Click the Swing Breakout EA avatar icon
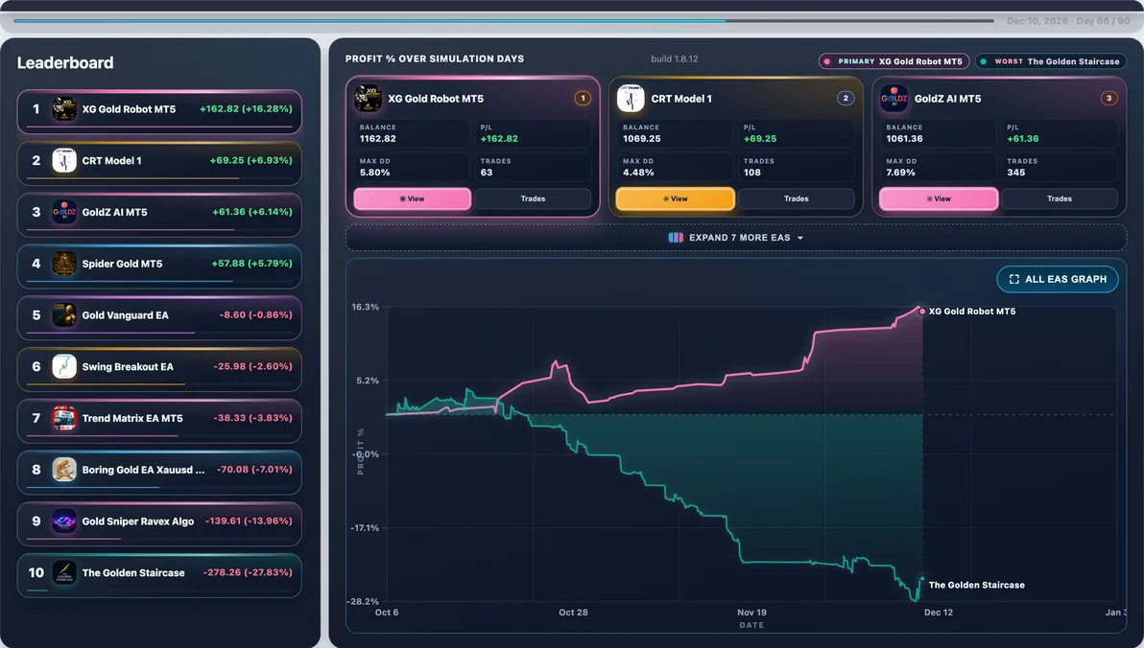Image resolution: width=1144 pixels, height=648 pixels. [64, 366]
